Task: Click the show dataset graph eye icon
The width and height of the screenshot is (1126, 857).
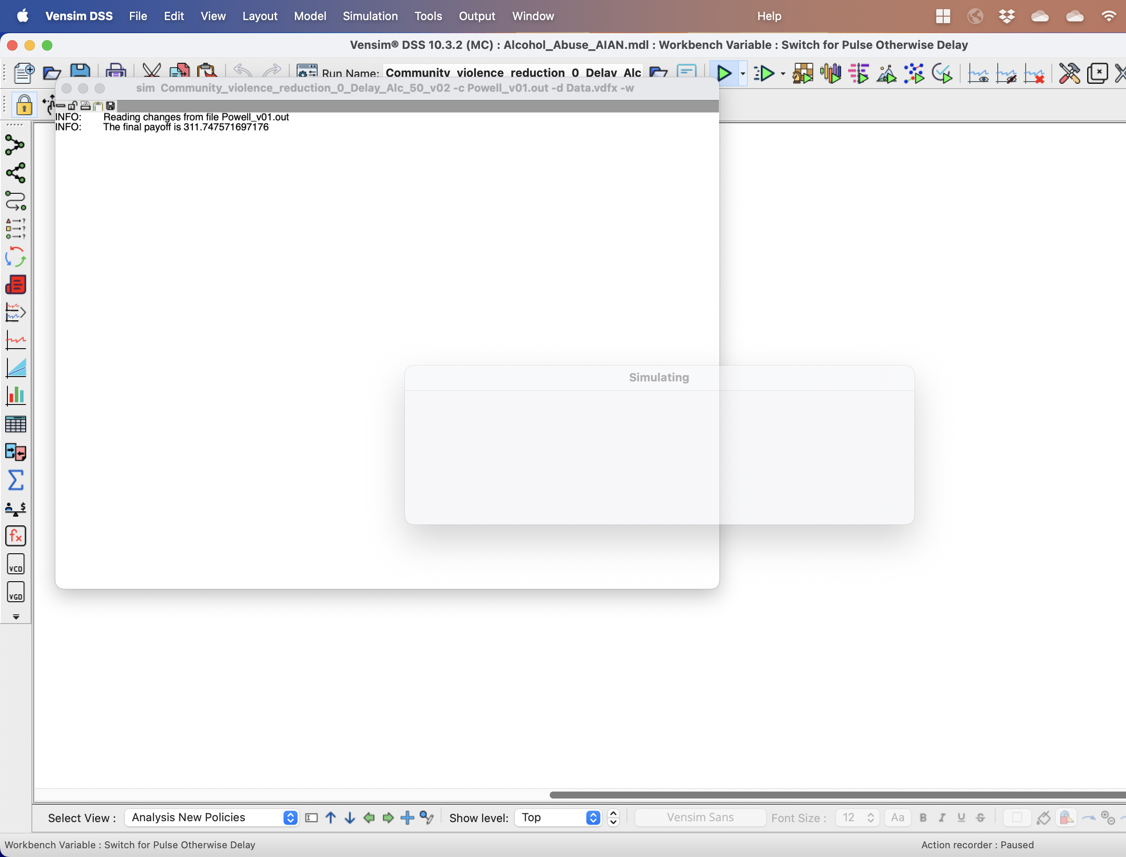Action: pyautogui.click(x=978, y=73)
